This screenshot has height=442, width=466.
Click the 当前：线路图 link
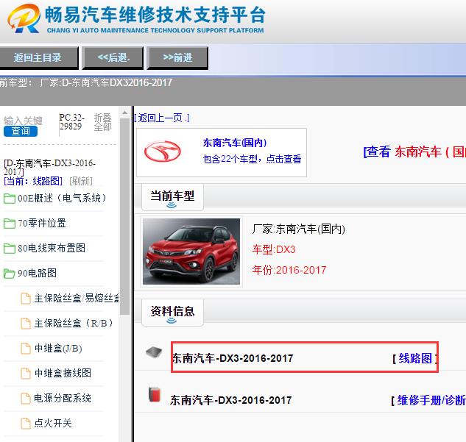33,181
